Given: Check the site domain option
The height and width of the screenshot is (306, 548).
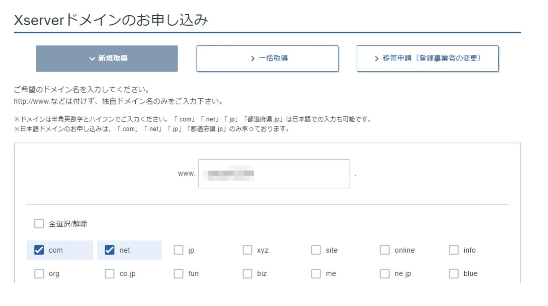Looking at the screenshot, I should [316, 250].
